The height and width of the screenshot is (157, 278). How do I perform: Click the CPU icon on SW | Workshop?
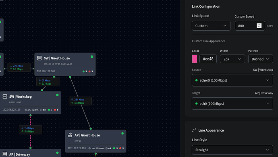(26, 110)
